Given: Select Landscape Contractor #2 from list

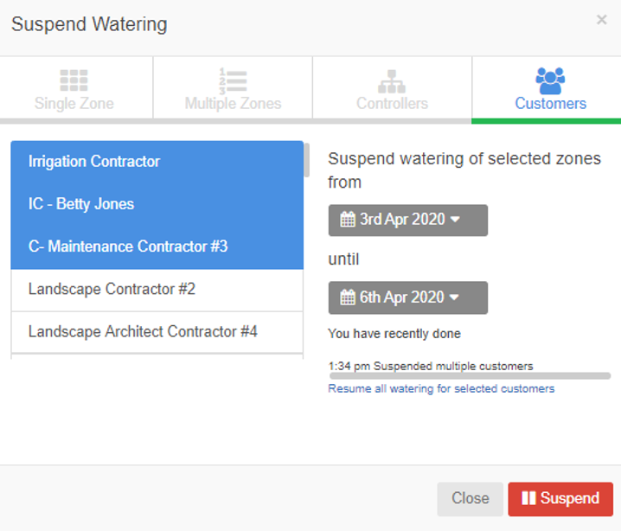Looking at the screenshot, I should 112,289.
